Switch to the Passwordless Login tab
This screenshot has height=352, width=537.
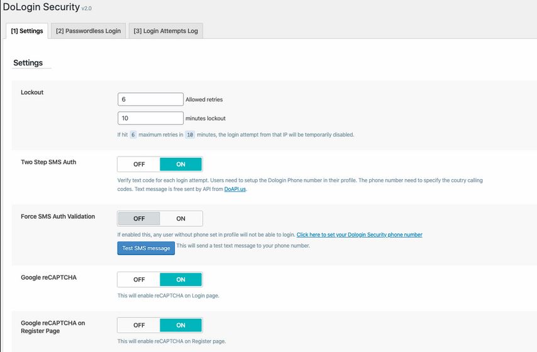click(x=89, y=31)
